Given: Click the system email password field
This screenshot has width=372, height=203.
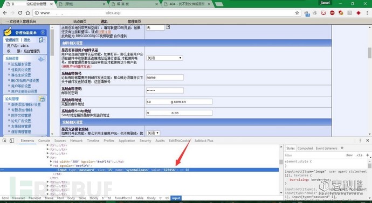Looking at the screenshot, I should [x=165, y=90].
